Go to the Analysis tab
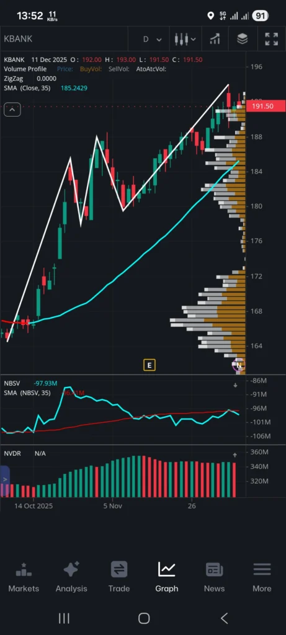The width and height of the screenshot is (286, 635). pyautogui.click(x=71, y=577)
